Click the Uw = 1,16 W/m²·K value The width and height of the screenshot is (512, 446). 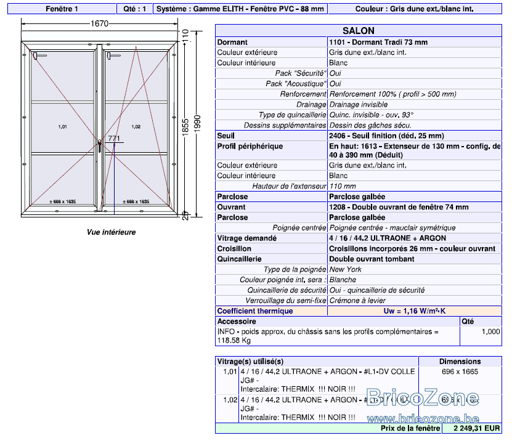415,311
